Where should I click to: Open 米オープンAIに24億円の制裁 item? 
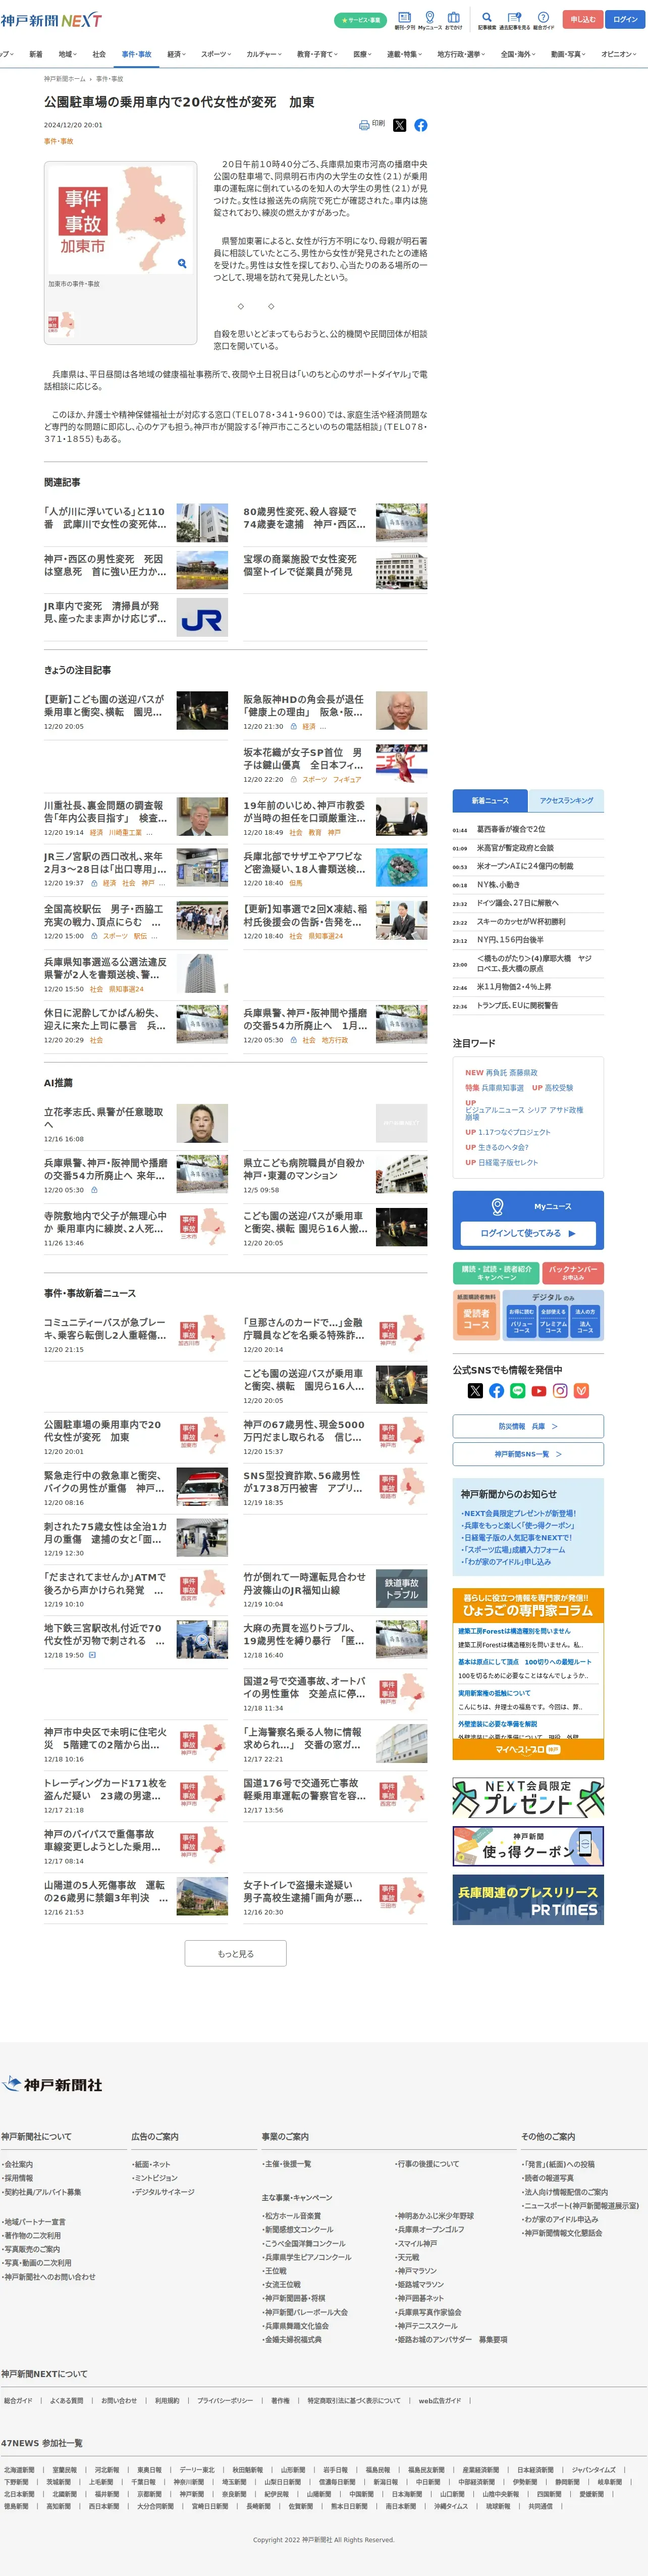click(x=525, y=866)
